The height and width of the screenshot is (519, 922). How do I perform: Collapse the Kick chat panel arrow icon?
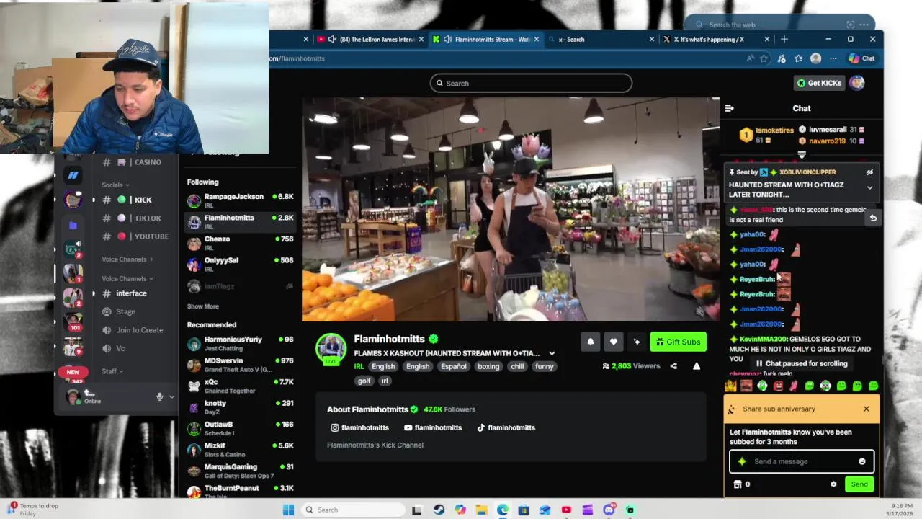(x=729, y=108)
